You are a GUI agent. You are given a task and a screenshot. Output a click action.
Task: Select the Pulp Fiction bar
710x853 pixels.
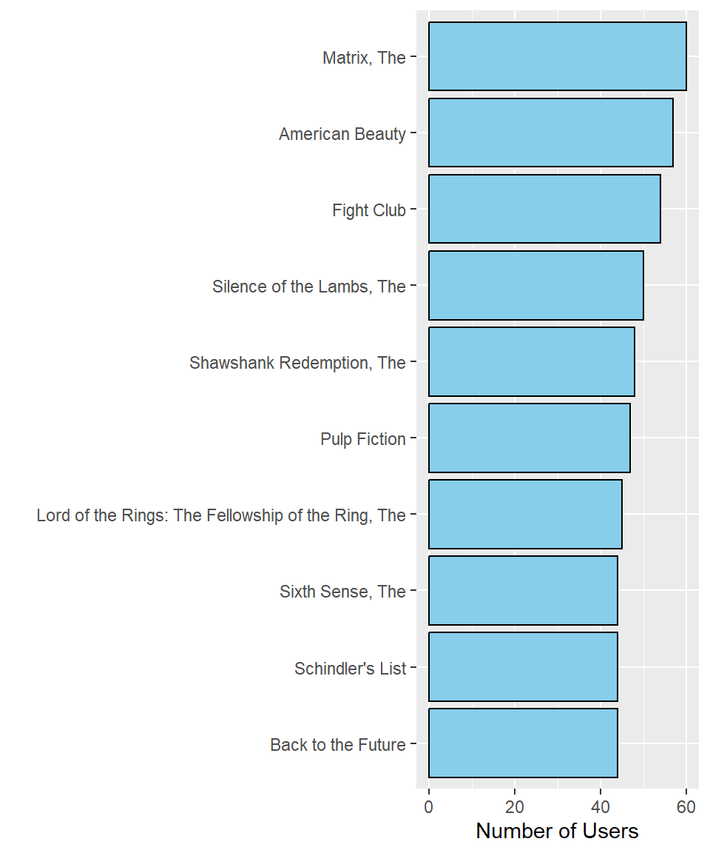pos(529,438)
